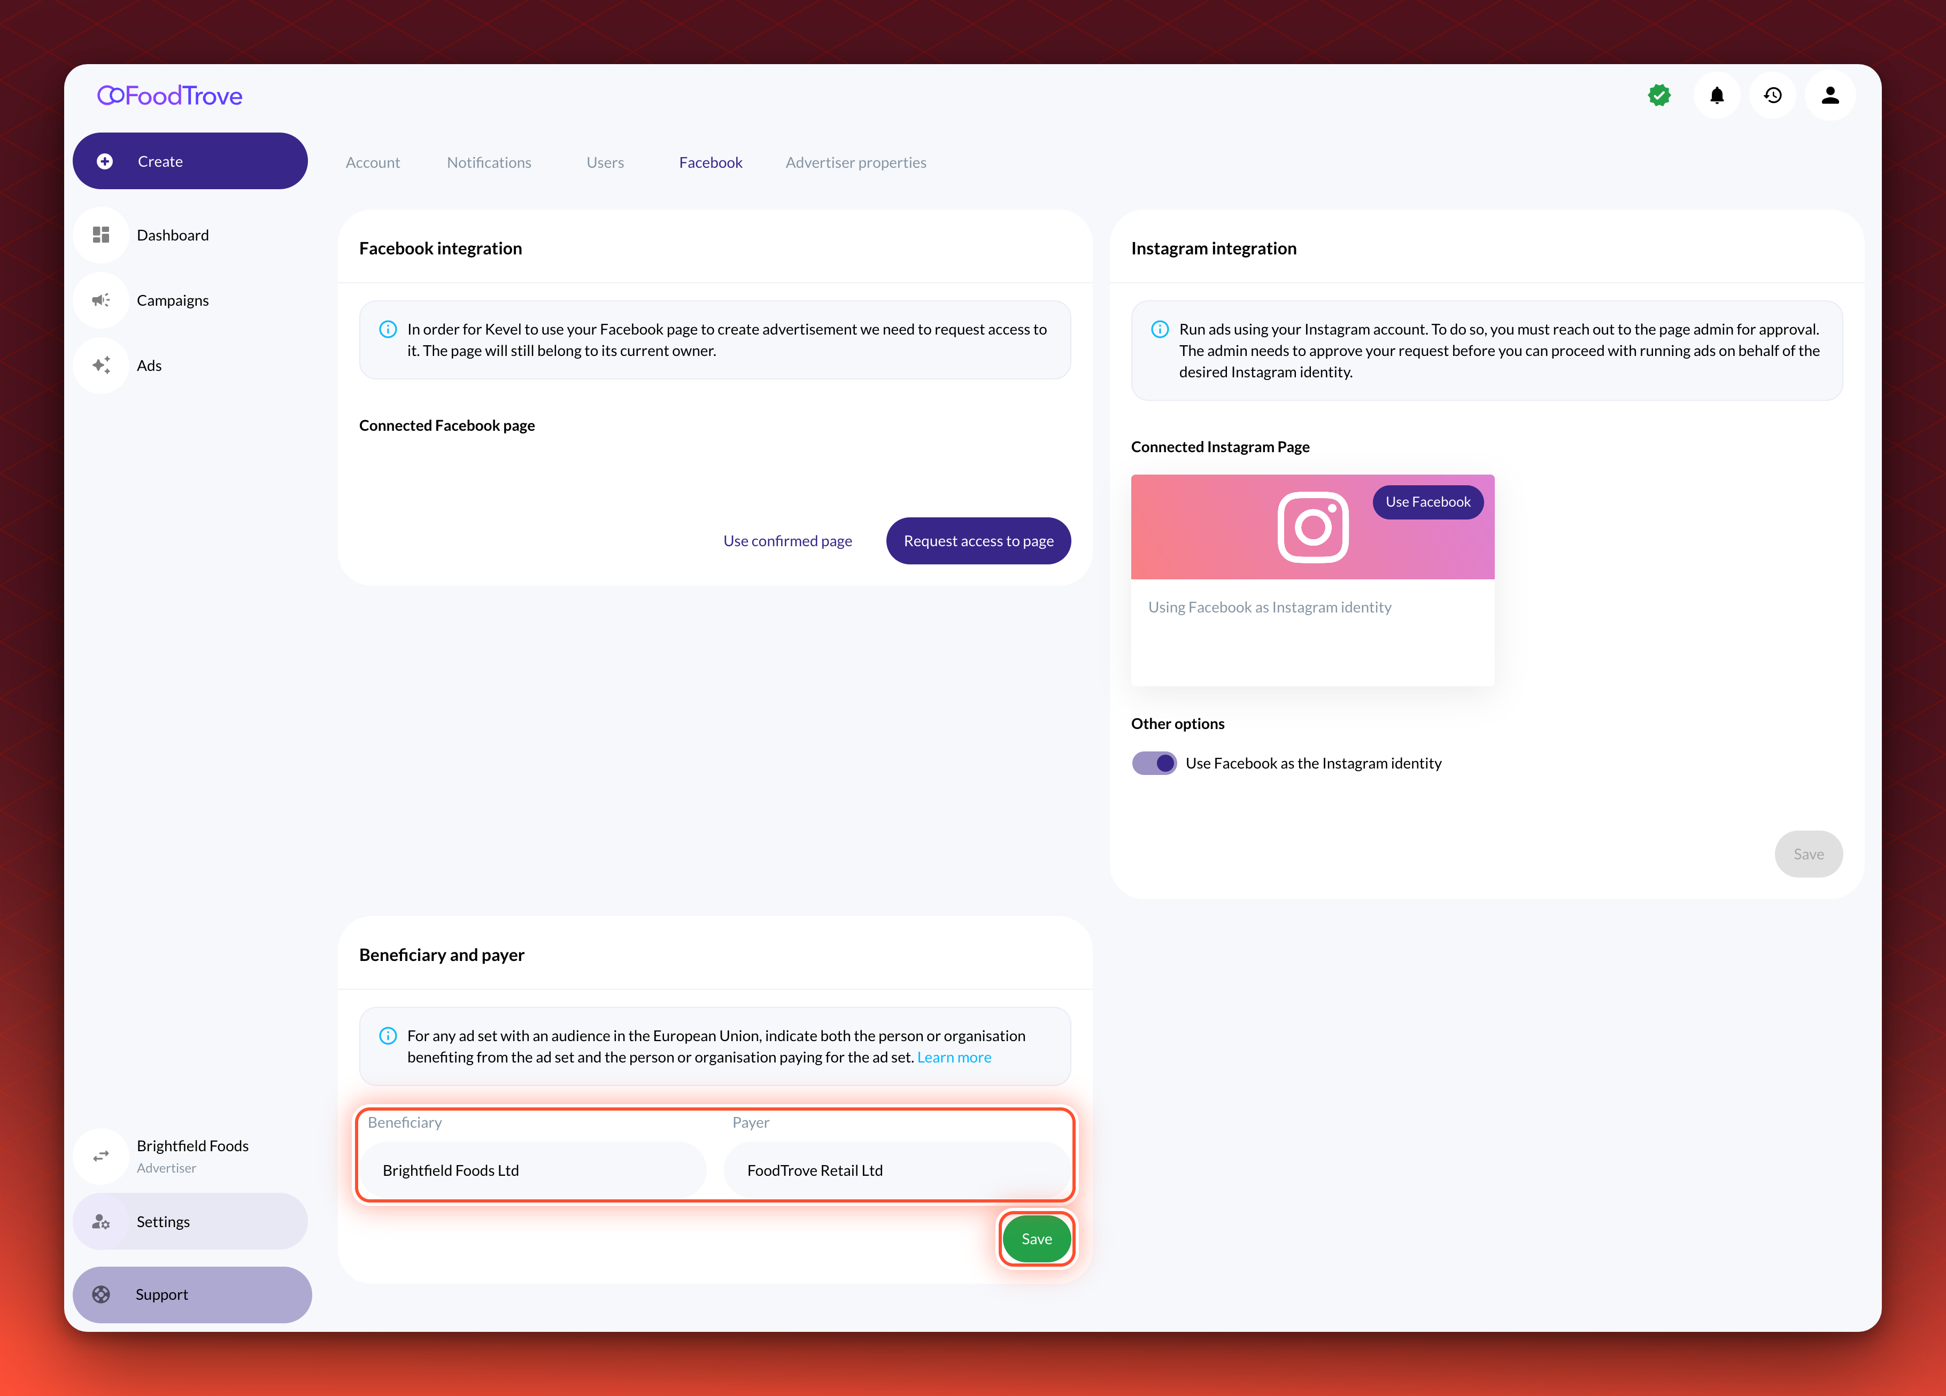Open Settings in the sidebar
This screenshot has width=1946, height=1396.
click(190, 1222)
